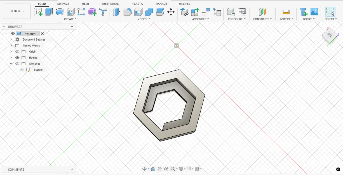Expand the Construct dropdown
Screen dimensions: 343x175
pos(262,19)
